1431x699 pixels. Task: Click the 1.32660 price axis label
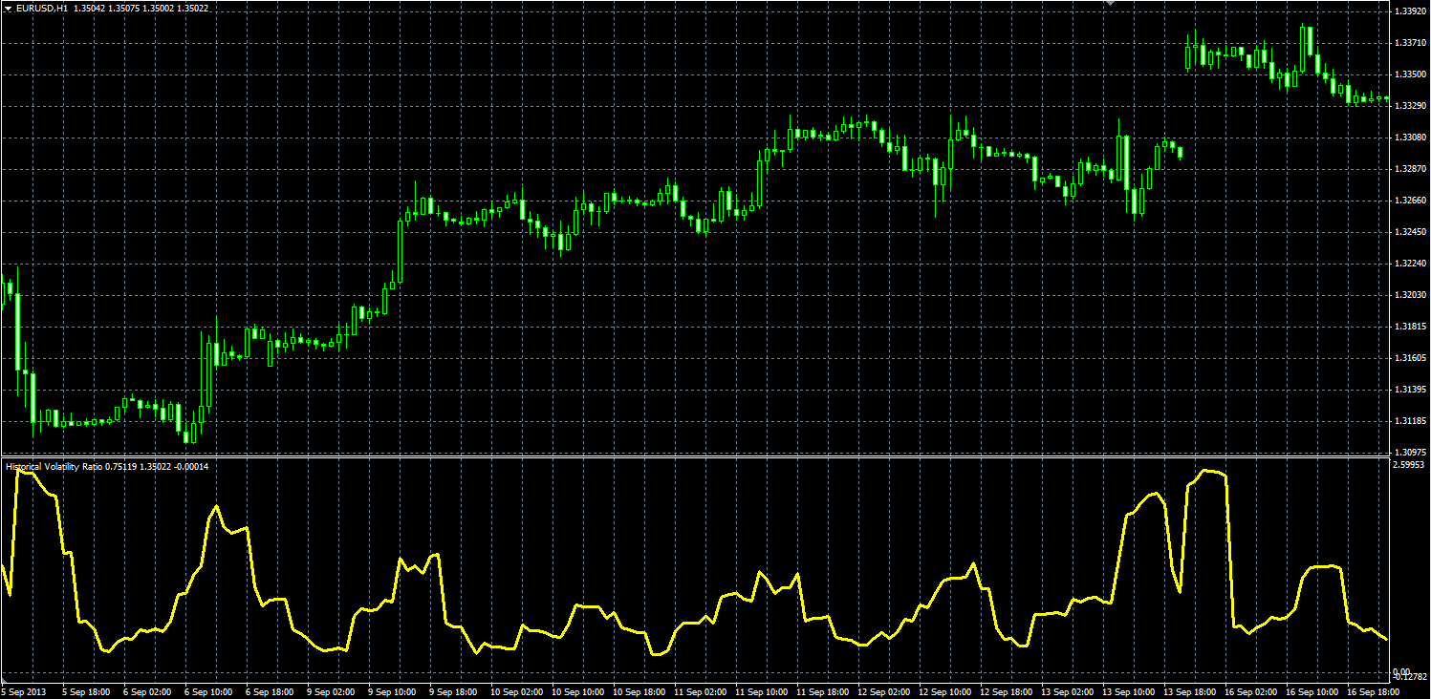(1410, 201)
